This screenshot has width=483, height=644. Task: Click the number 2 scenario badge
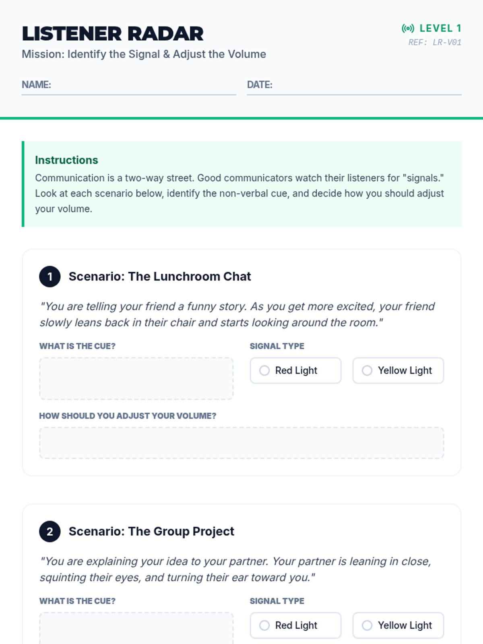(50, 531)
